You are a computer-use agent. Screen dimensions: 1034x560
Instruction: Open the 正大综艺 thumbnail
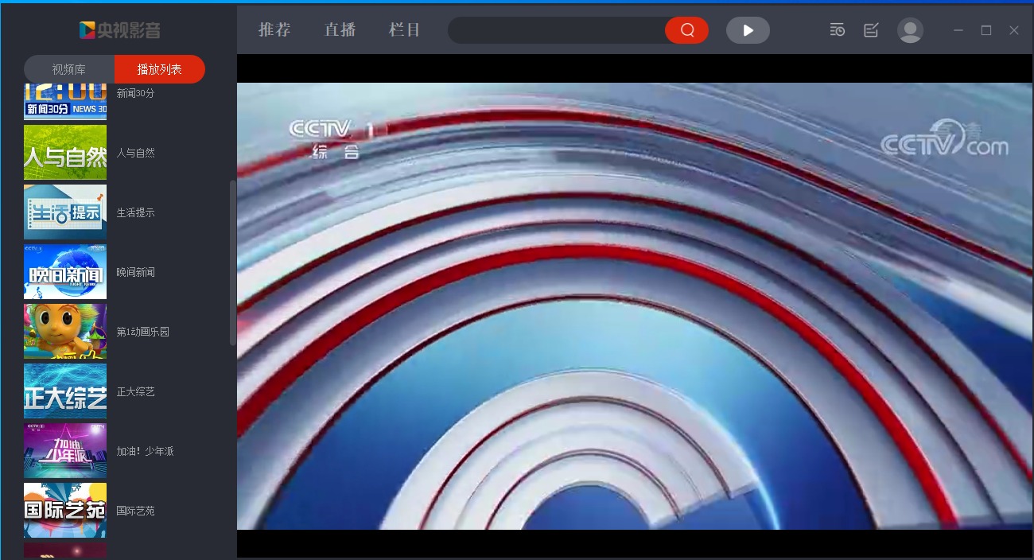65,391
